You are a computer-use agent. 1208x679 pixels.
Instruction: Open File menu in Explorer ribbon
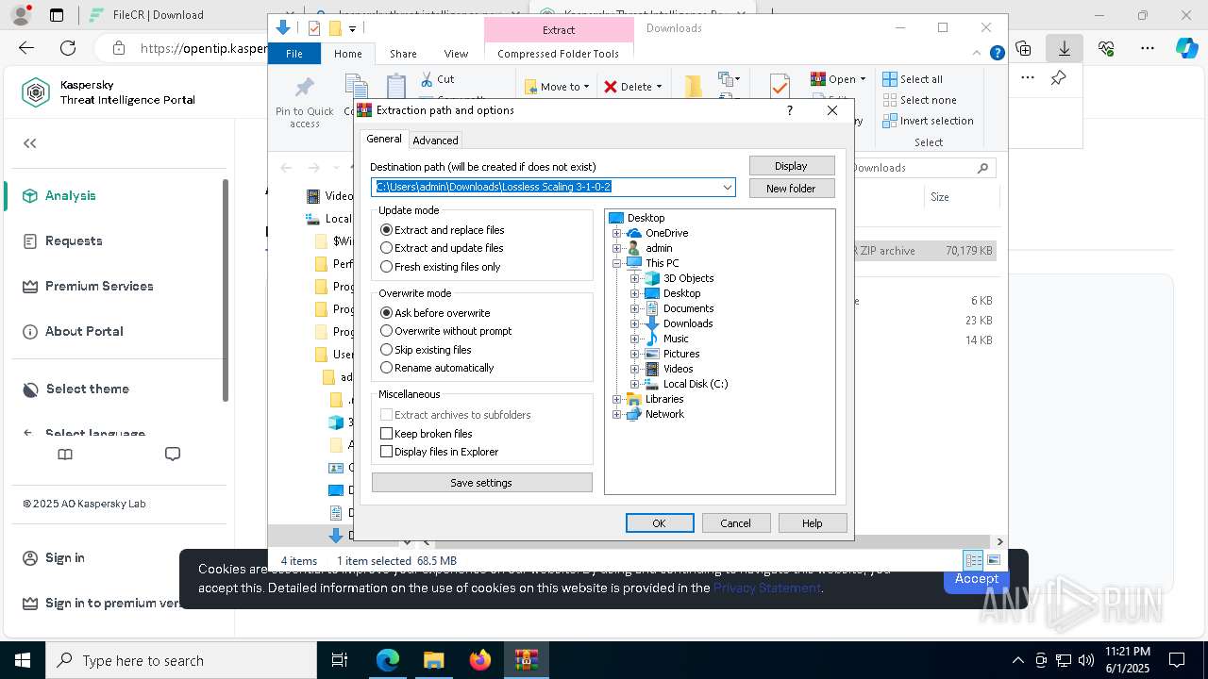[x=294, y=54]
